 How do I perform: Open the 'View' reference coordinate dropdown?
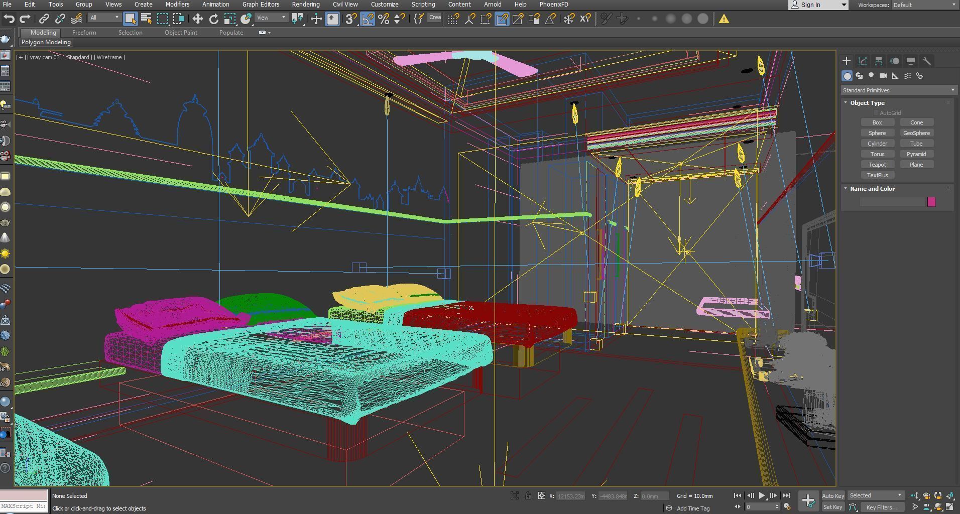[271, 18]
